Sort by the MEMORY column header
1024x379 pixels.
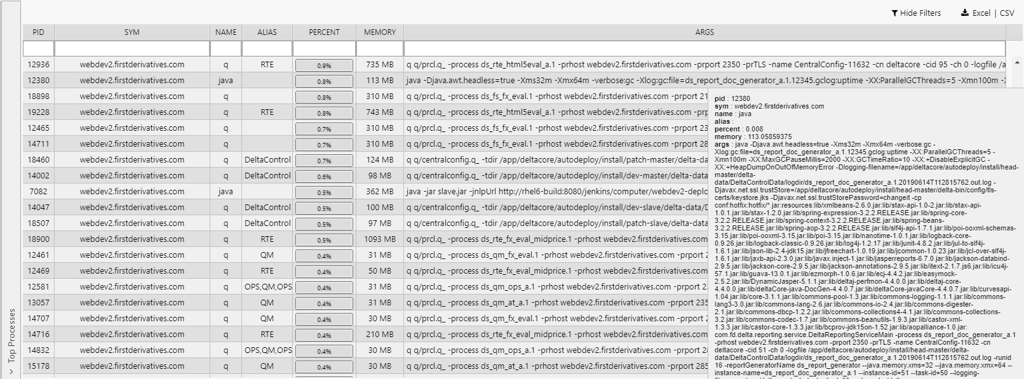click(x=380, y=32)
